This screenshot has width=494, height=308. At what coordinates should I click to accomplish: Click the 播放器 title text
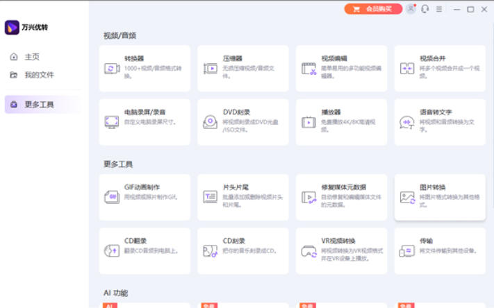point(331,112)
